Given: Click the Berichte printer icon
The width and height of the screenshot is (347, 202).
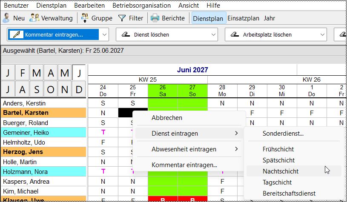Looking at the screenshot, I should pyautogui.click(x=155, y=18).
